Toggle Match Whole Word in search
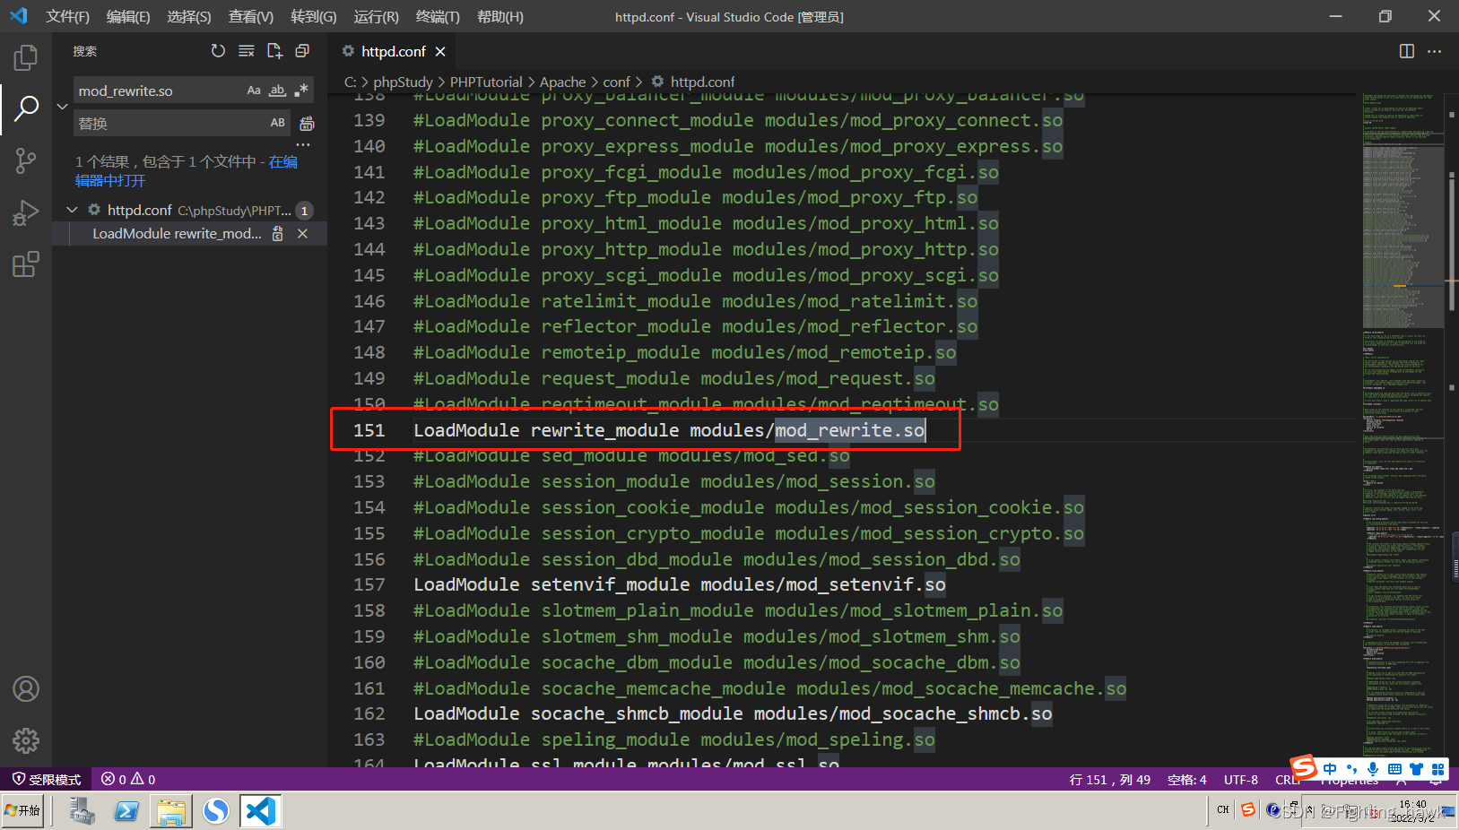 tap(277, 90)
